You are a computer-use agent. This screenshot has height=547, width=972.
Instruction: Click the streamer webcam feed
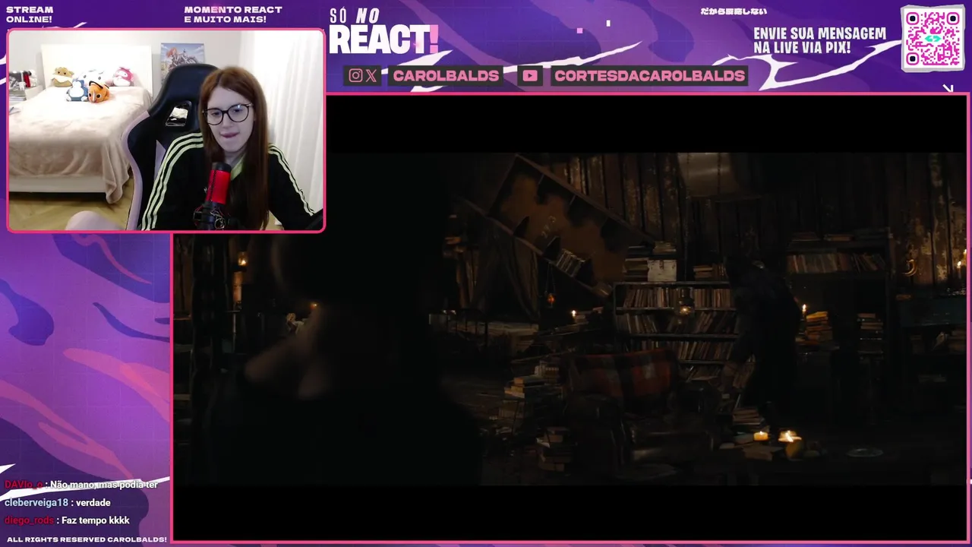166,130
